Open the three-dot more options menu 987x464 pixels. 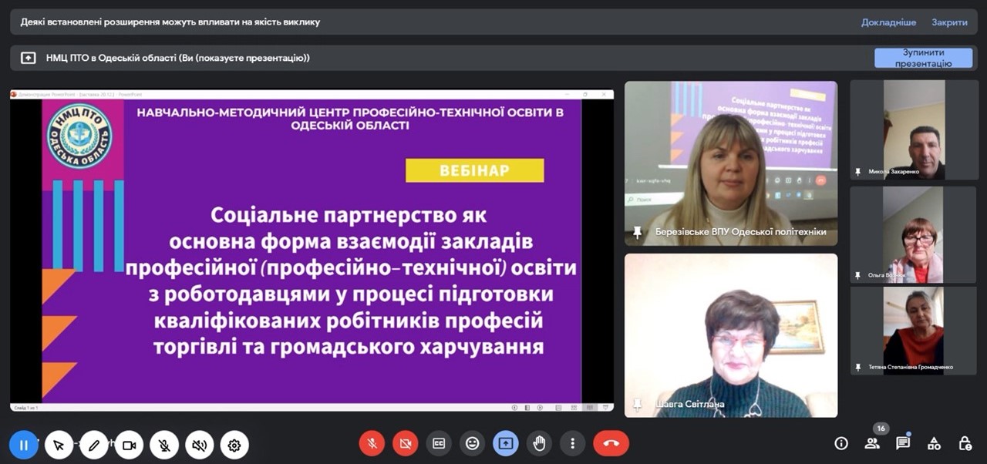coord(572,443)
